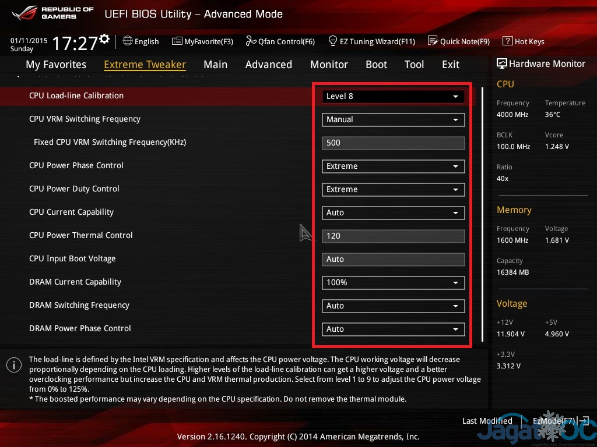Click Fixed CPU VRM Switching Frequency field

pyautogui.click(x=394, y=143)
